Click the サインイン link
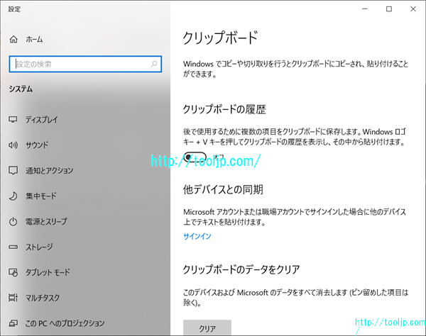This screenshot has width=426, height=336. tap(197, 236)
